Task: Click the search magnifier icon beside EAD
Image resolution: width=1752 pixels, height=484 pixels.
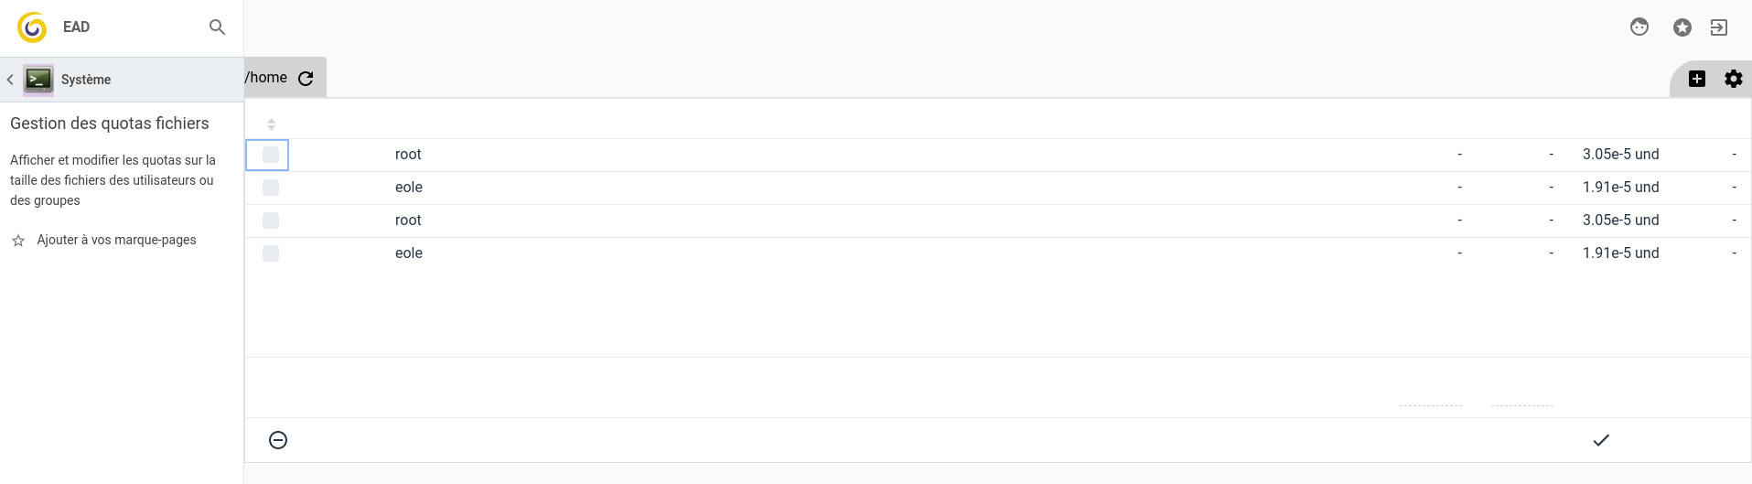Action: [x=217, y=27]
